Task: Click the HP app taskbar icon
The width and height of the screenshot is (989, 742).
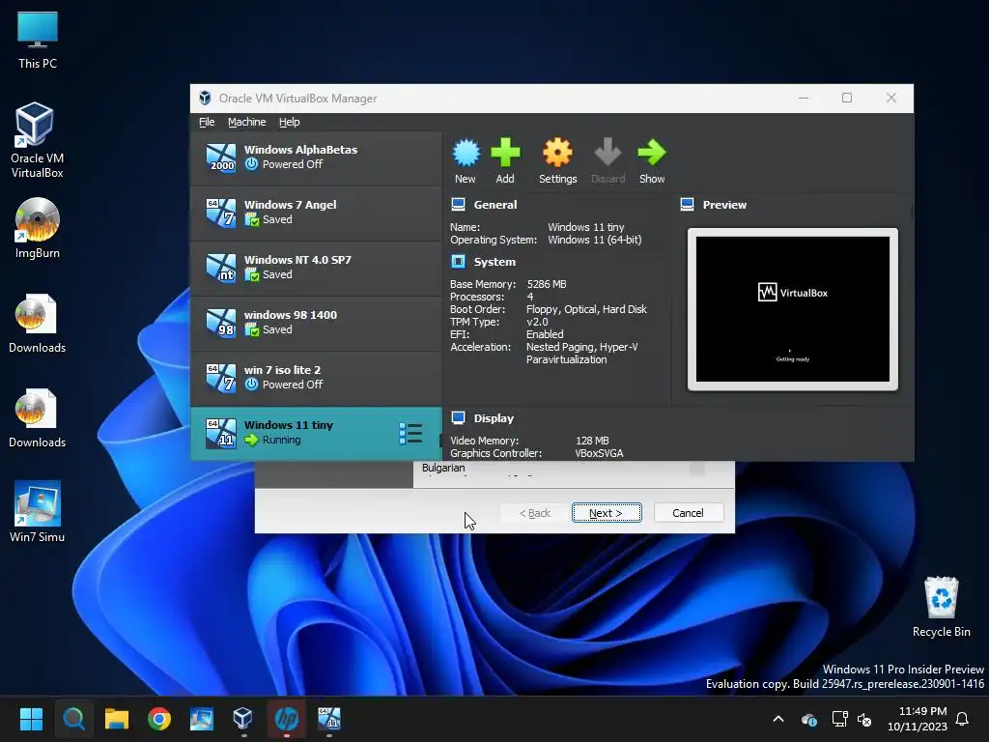Action: (286, 719)
